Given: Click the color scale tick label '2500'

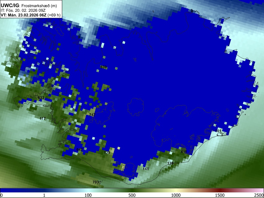Looking at the screenshot, I should (x=259, y=195).
